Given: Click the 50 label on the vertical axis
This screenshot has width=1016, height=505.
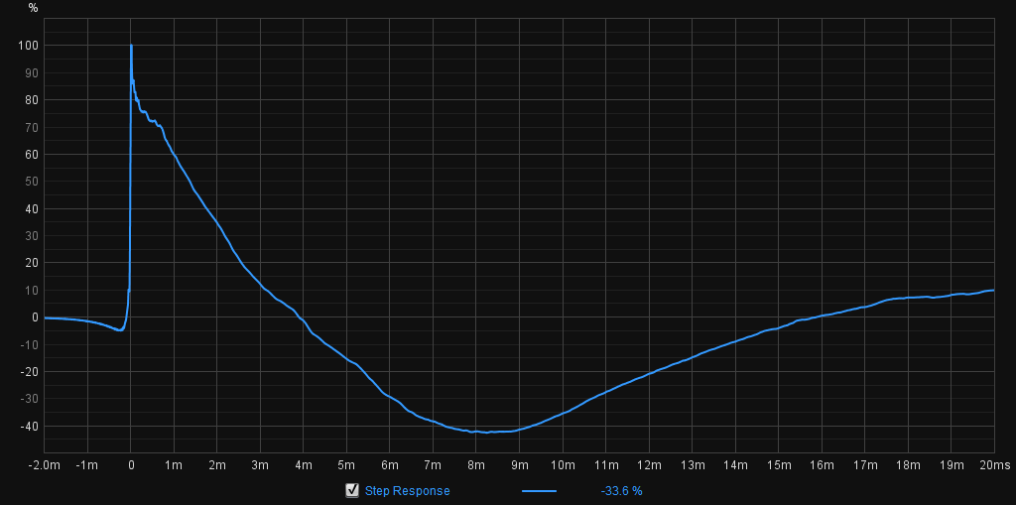Looking at the screenshot, I should 32,182.
